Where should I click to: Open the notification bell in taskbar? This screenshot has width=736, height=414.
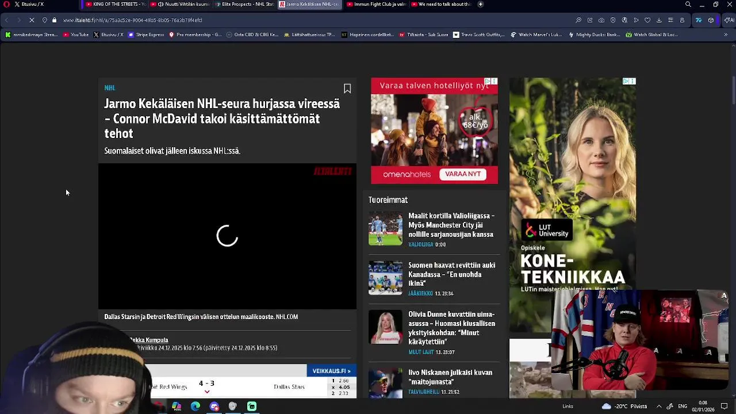coord(724,407)
